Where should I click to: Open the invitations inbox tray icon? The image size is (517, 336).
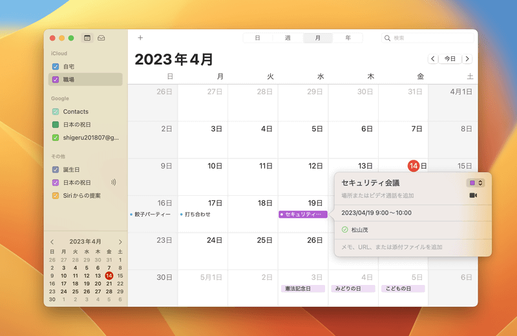pos(101,38)
